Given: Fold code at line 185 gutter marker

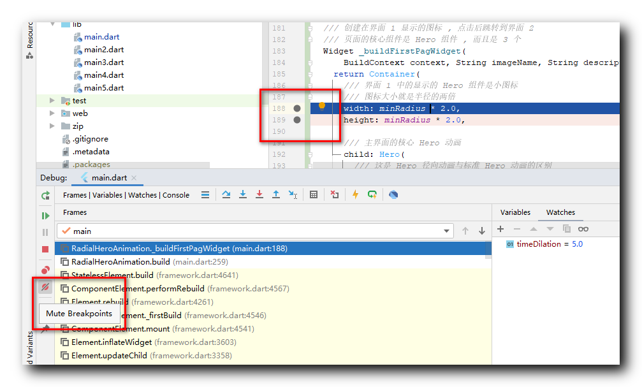Looking at the screenshot, I should pyautogui.click(x=310, y=74).
